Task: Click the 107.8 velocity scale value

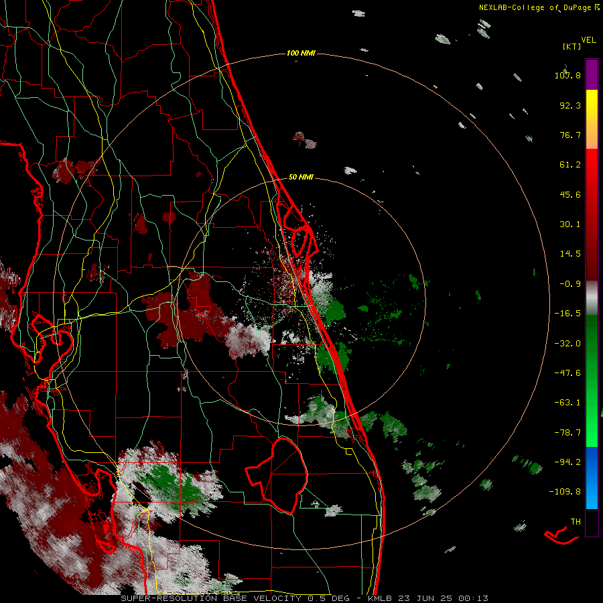Action: pyautogui.click(x=567, y=75)
